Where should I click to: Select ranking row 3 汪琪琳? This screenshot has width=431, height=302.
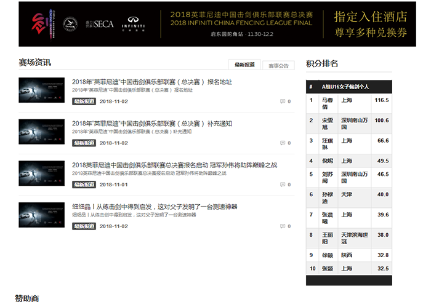tap(349, 144)
